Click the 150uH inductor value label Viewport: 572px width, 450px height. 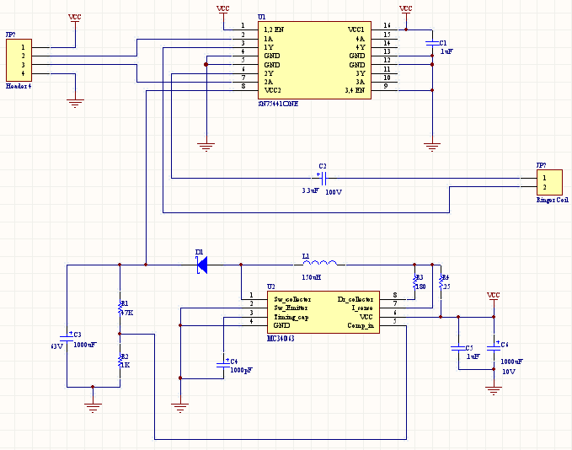point(312,276)
